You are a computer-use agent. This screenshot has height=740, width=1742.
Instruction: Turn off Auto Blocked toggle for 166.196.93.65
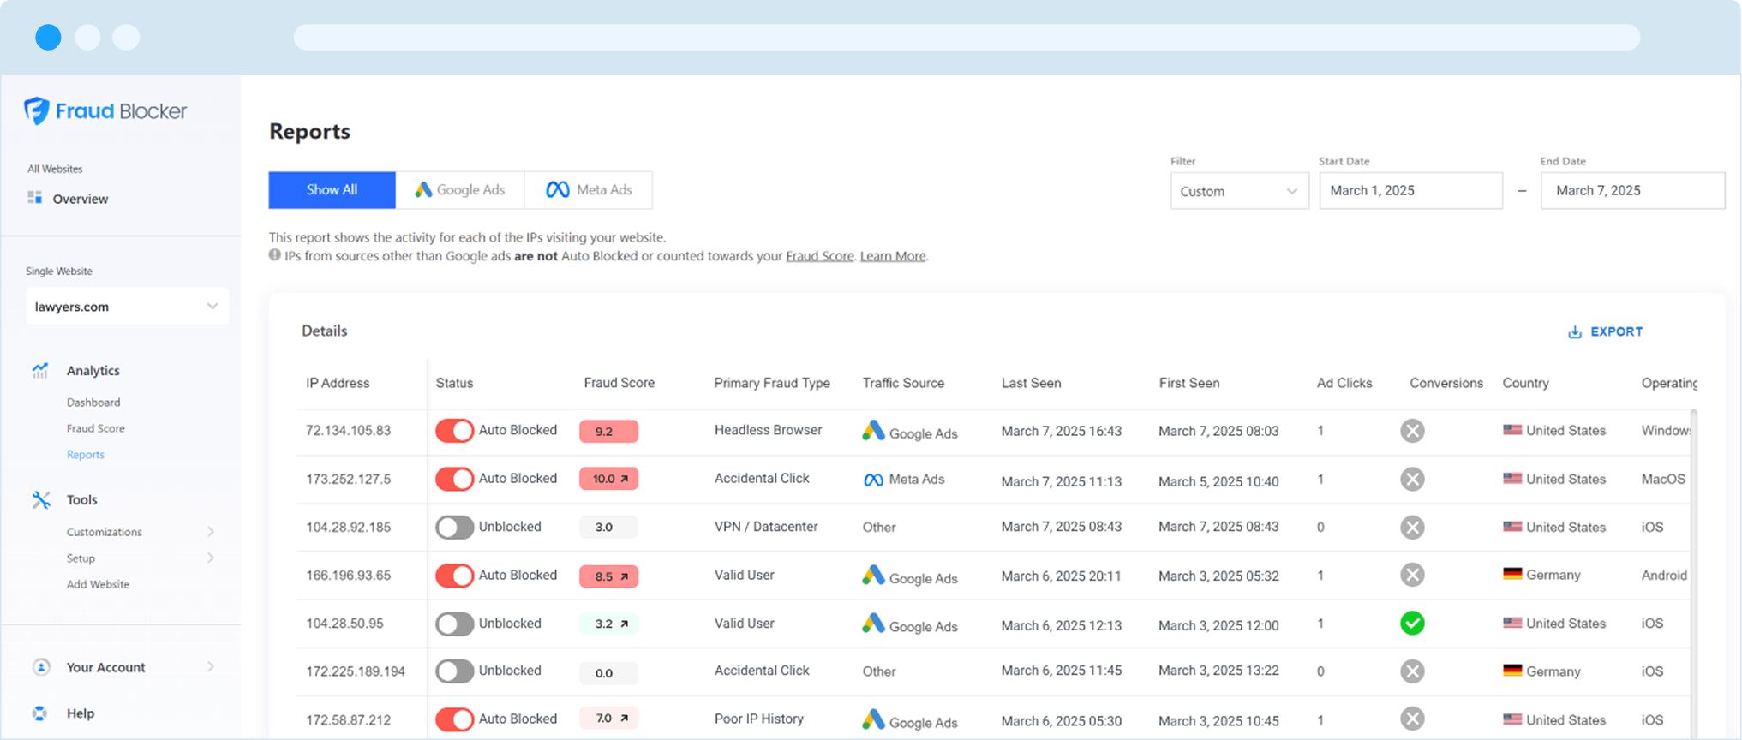454,576
